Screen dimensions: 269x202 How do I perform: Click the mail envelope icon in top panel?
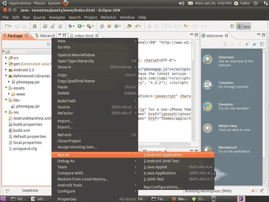coord(190,3)
